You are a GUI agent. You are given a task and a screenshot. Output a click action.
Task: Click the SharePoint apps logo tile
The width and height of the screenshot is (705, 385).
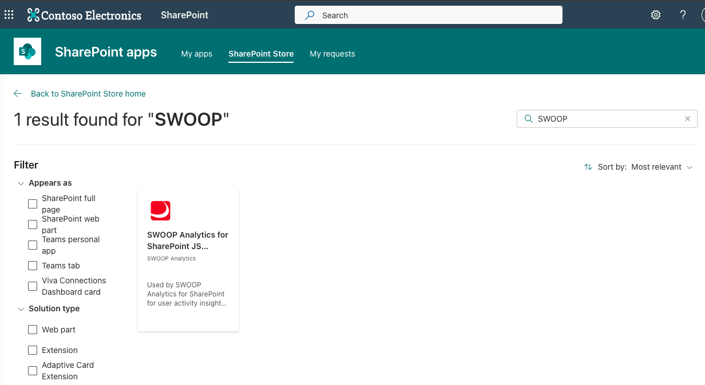27,51
